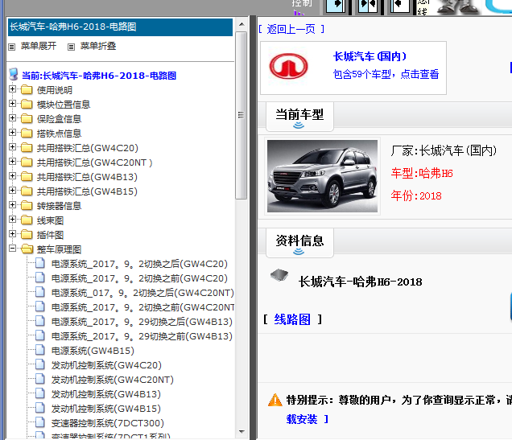
Task: Expand the 插件图 plus toggle
Action: tap(12, 234)
